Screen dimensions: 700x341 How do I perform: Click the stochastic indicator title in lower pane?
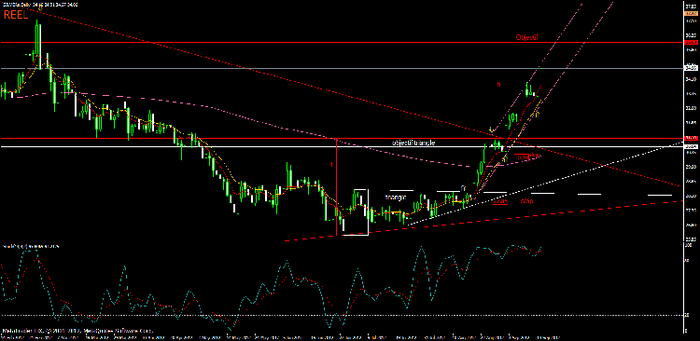click(x=31, y=246)
